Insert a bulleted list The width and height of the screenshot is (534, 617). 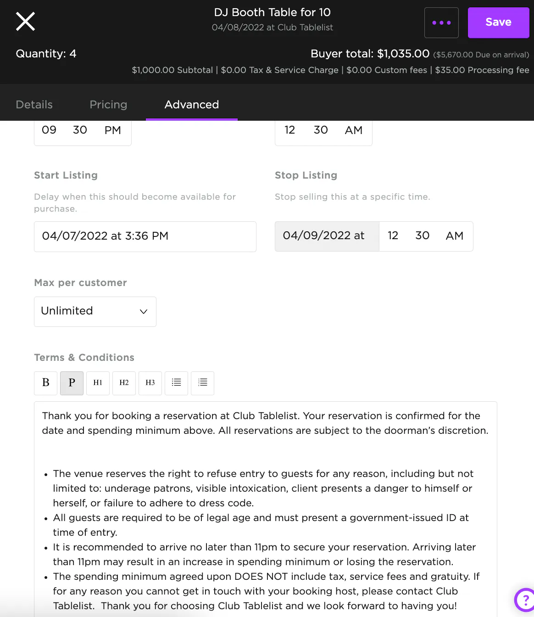pyautogui.click(x=176, y=383)
